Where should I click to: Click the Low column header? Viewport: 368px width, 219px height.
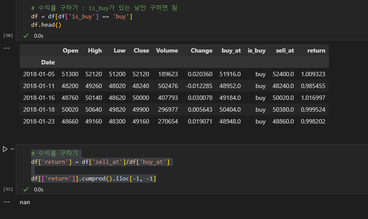tap(119, 50)
